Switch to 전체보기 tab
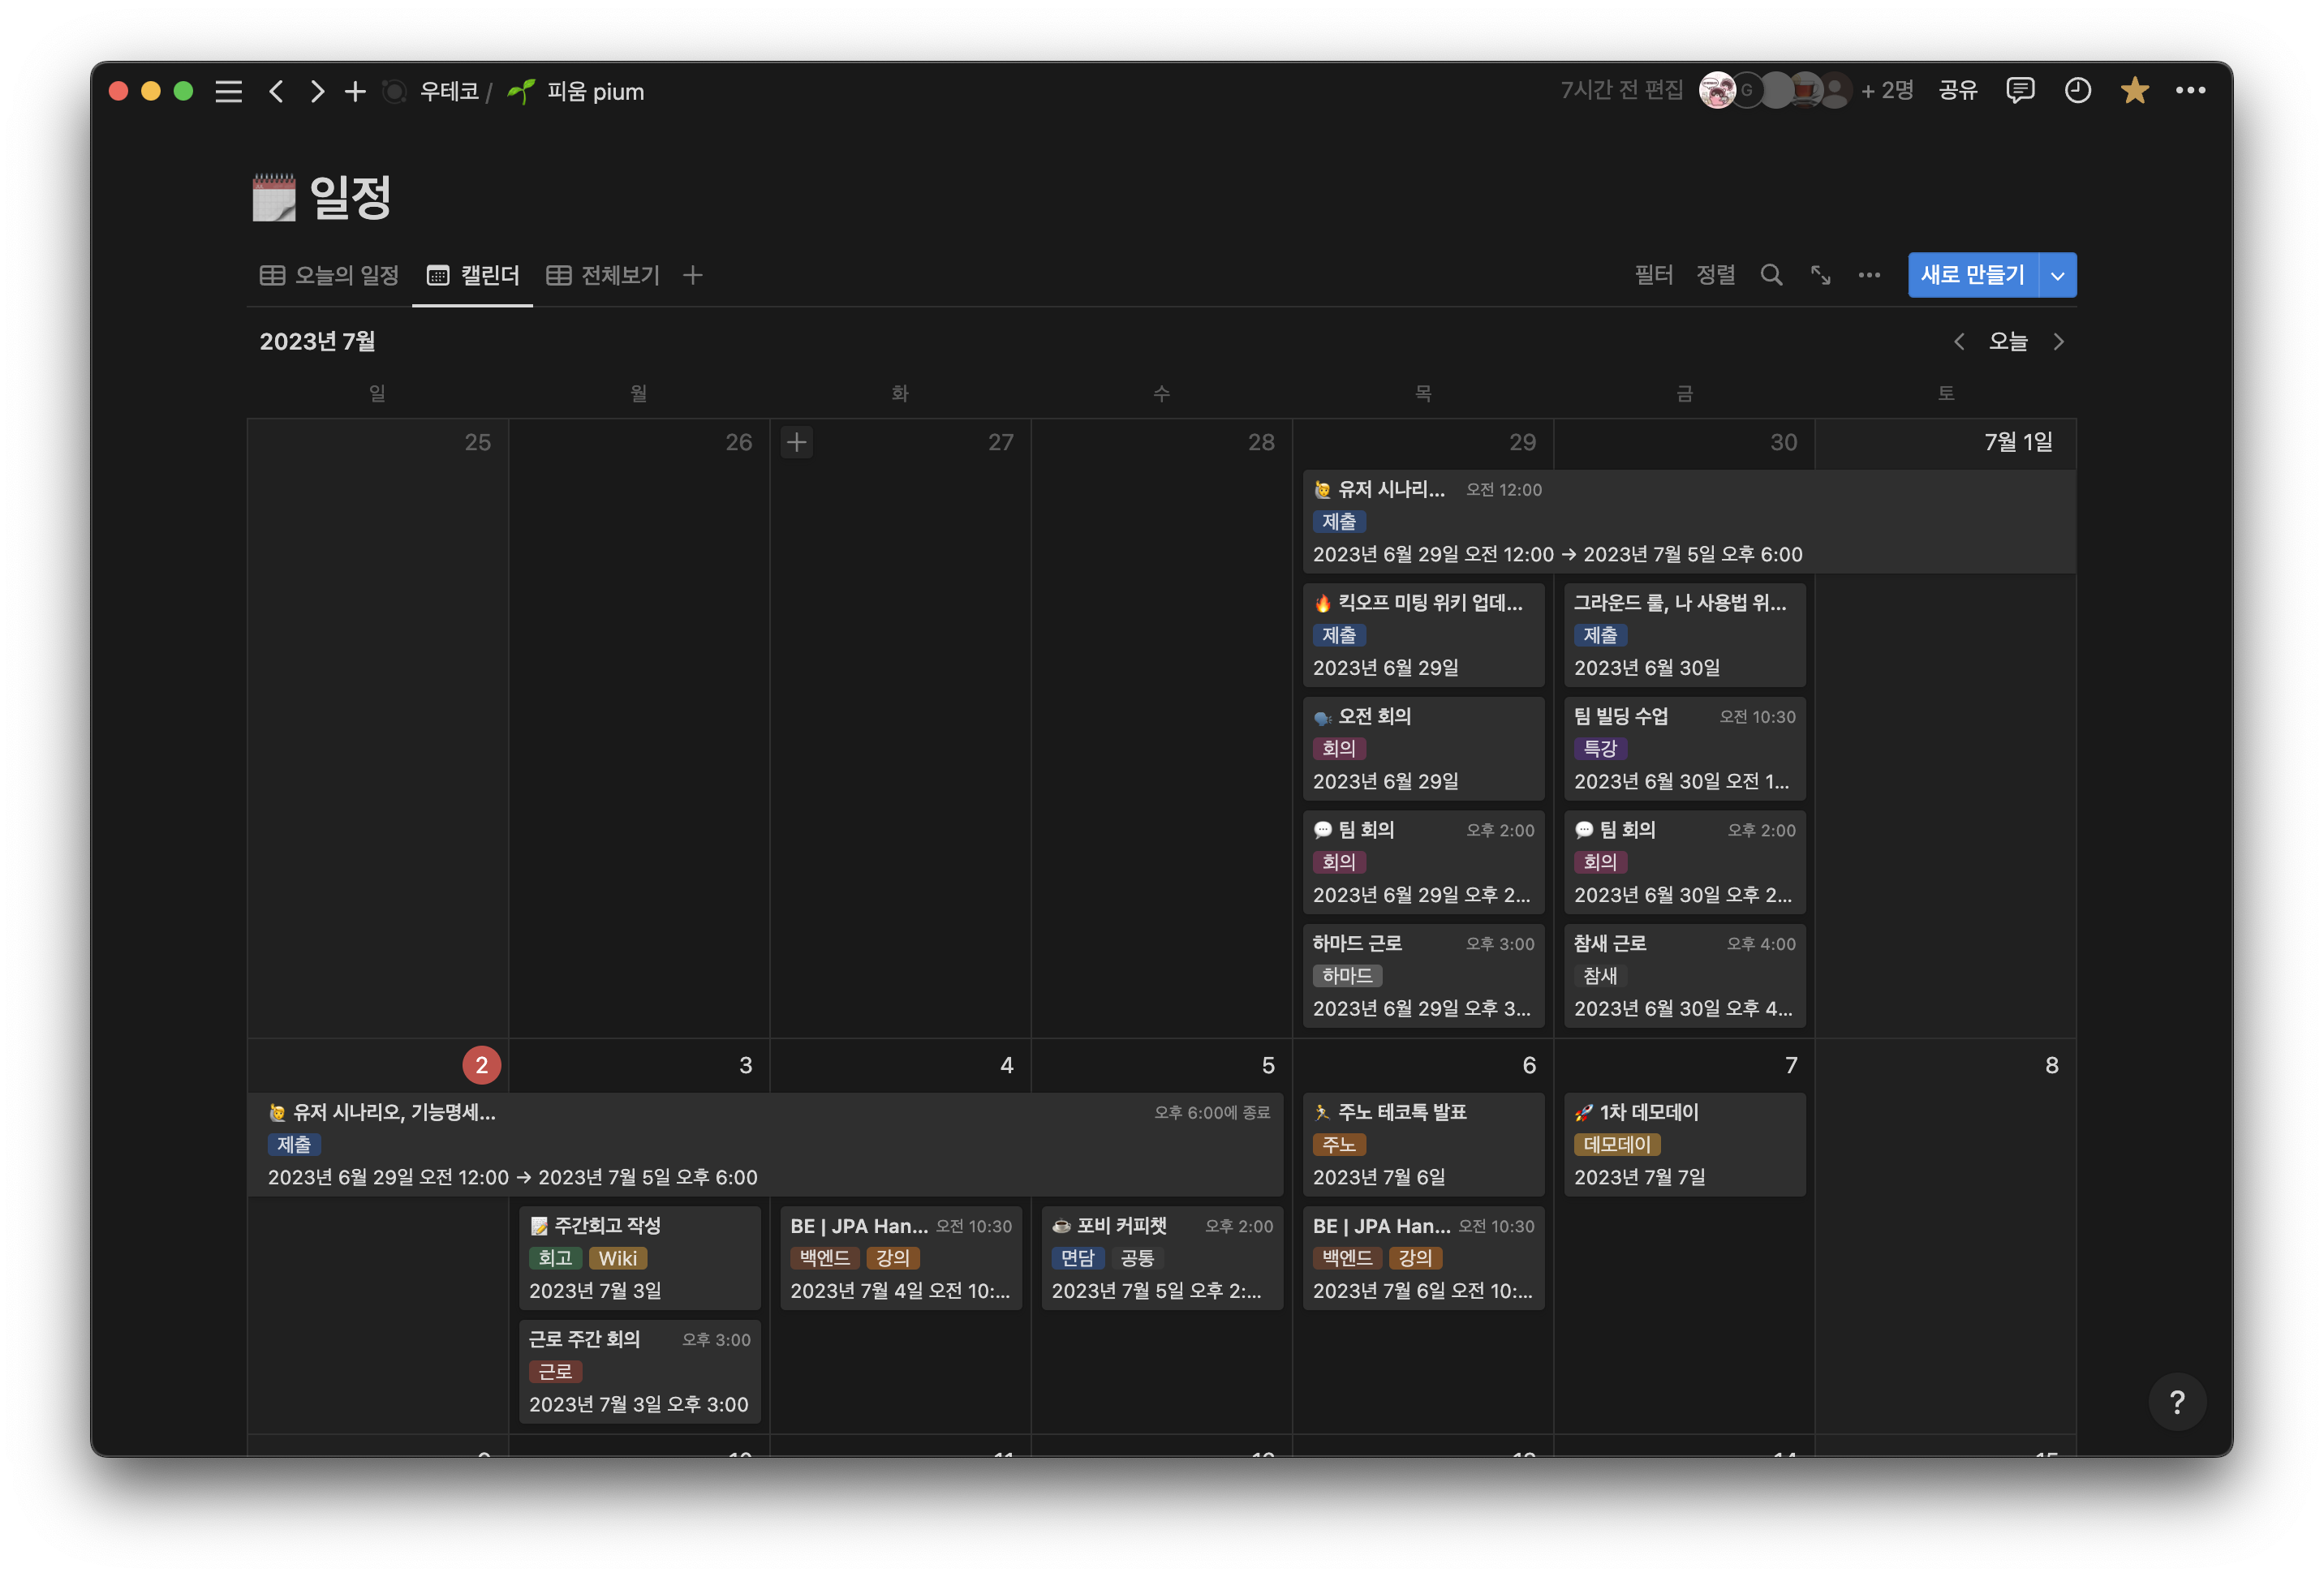Screen dimensions: 2324x1577 pos(603,275)
